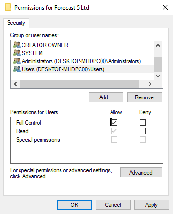Switch to the Security tab
This screenshot has width=173, height=214.
pos(16,23)
